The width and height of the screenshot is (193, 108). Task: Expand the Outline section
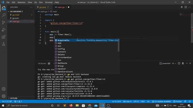[x=14, y=98]
